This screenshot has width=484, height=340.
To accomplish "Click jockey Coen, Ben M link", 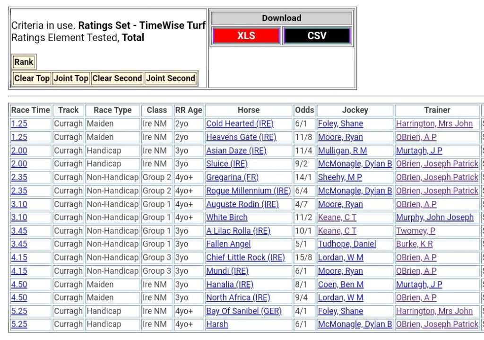I will point(340,285).
